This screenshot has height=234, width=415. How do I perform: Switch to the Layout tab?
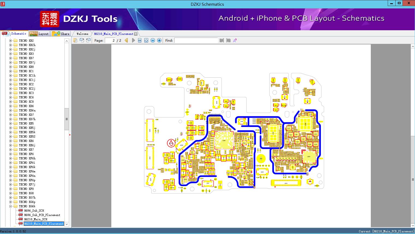(39, 34)
